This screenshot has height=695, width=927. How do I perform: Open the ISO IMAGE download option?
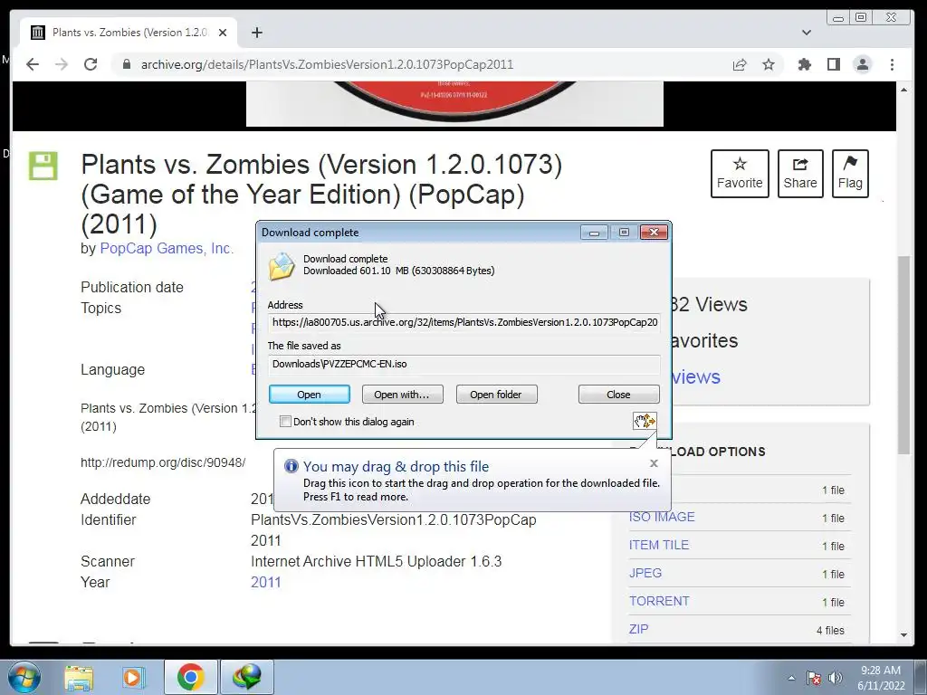pyautogui.click(x=662, y=517)
